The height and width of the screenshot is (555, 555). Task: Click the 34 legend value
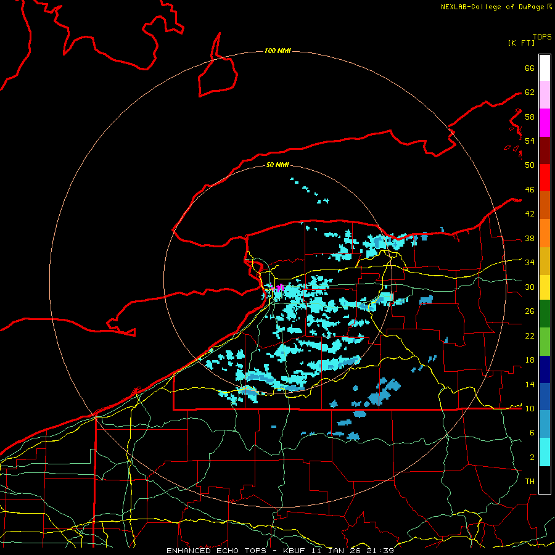point(530,263)
